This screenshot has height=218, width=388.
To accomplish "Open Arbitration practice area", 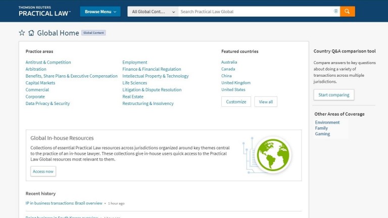I will coord(36,69).
